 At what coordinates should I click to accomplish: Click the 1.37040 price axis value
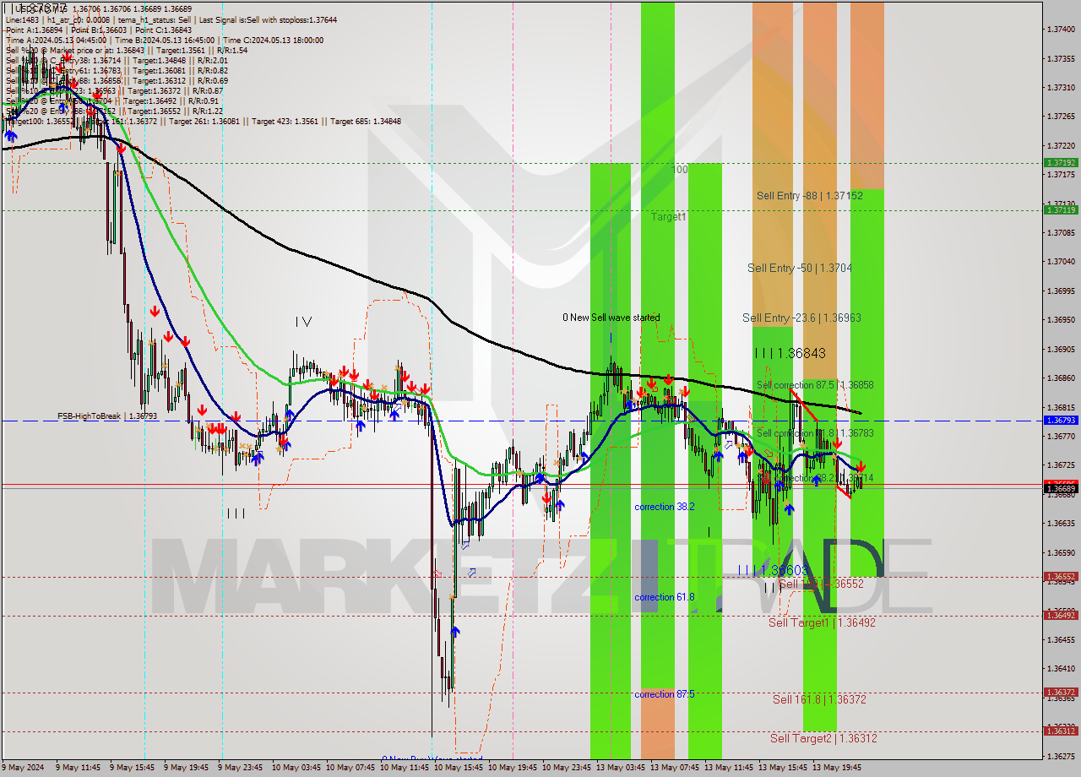[x=1061, y=262]
